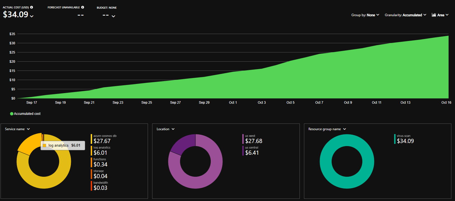Click info icon beside Actual Cost (USD)
This screenshot has height=201, width=455.
coord(32,7)
